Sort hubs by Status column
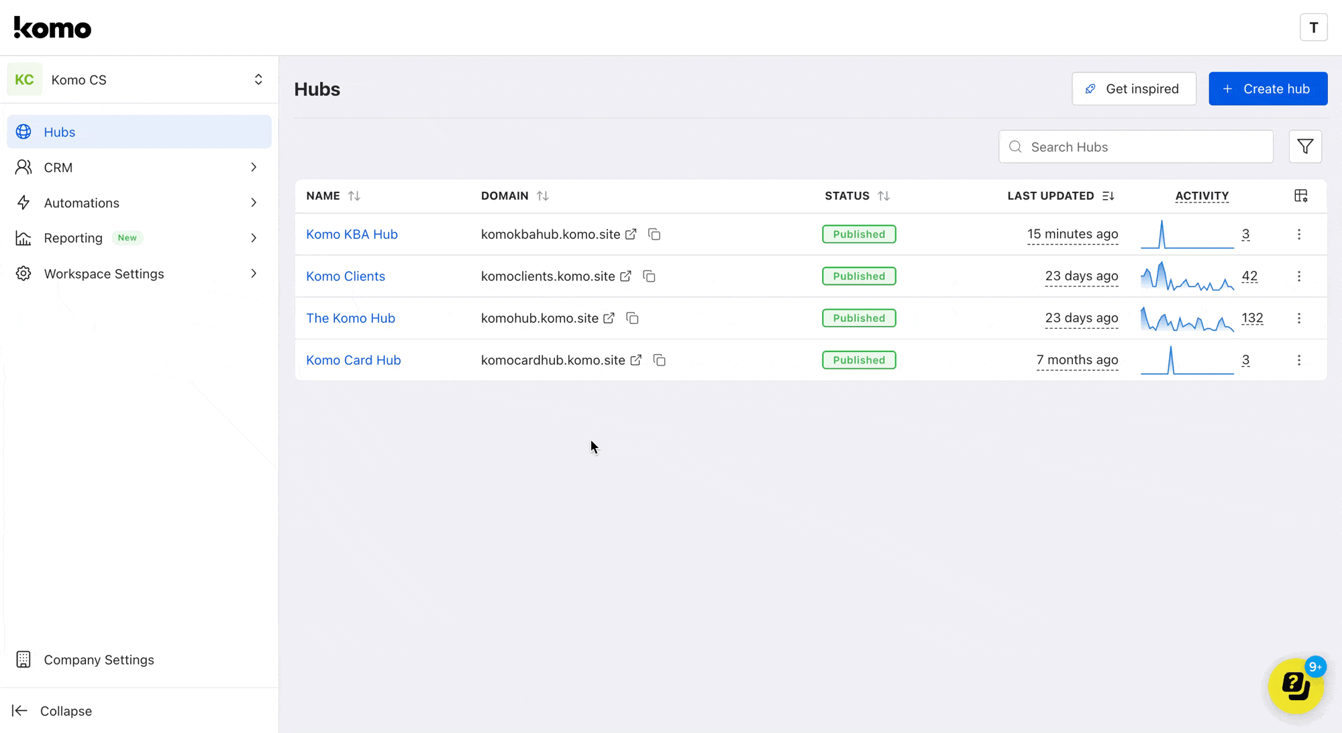 tap(884, 196)
